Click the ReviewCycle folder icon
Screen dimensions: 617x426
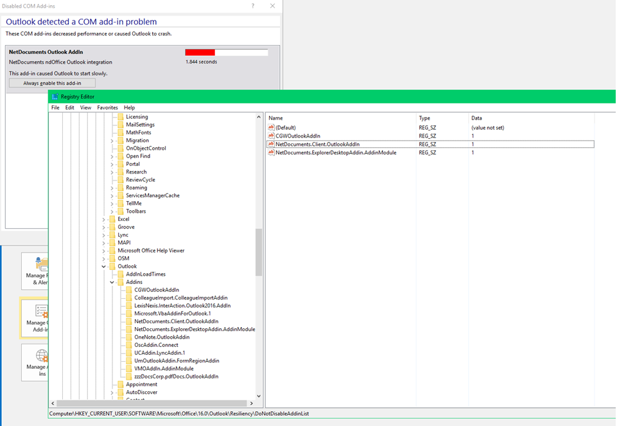tap(121, 179)
